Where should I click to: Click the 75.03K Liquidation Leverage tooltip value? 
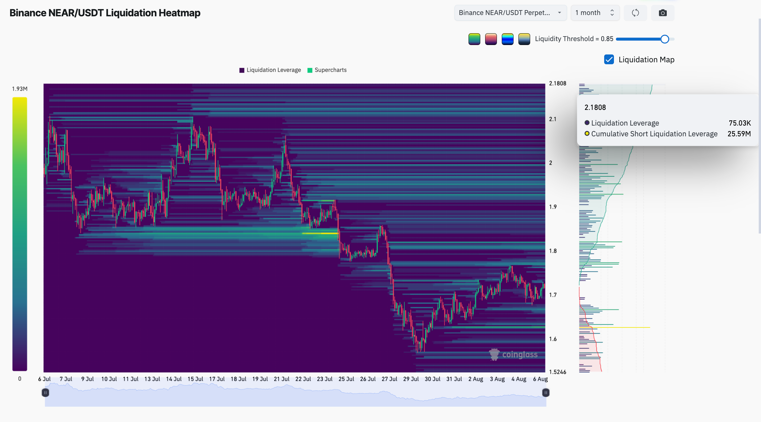pos(740,123)
